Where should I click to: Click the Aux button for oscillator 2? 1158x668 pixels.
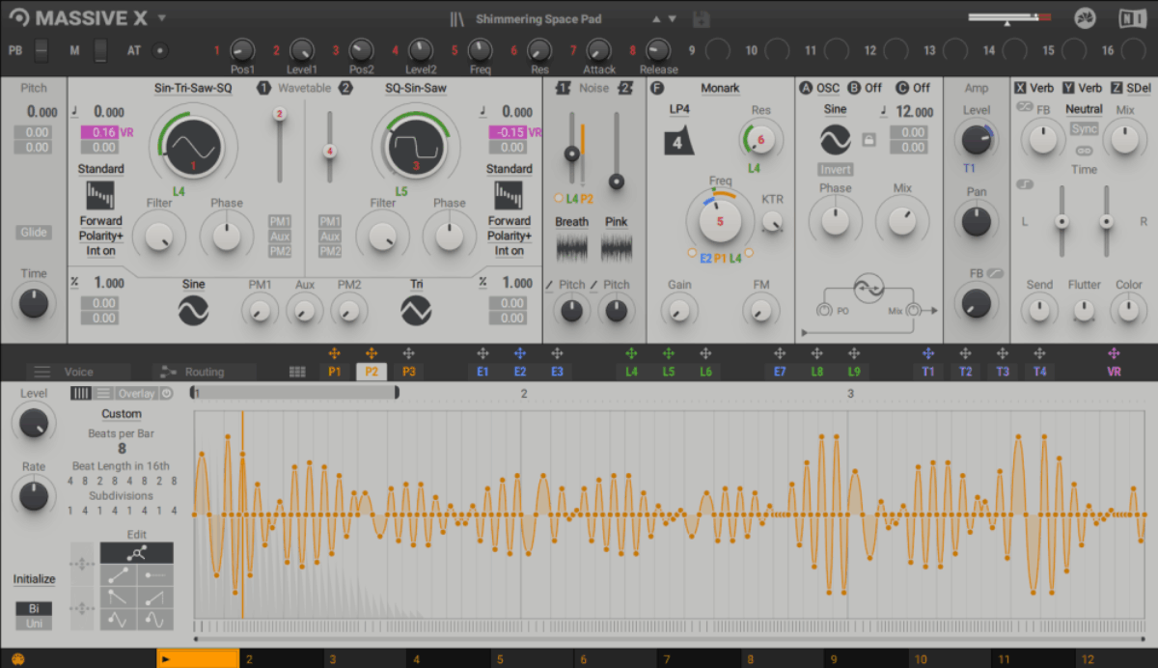(330, 237)
